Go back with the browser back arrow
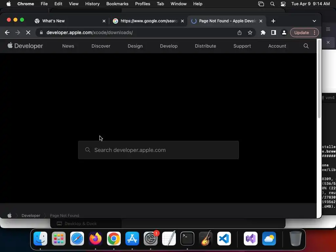This screenshot has height=252, width=336. 7,32
